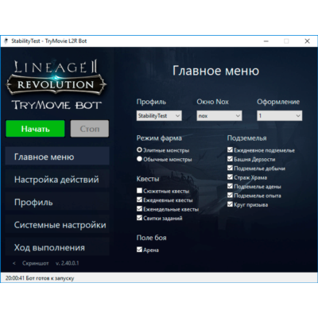Switch to Ход выполнения section

click(x=57, y=247)
